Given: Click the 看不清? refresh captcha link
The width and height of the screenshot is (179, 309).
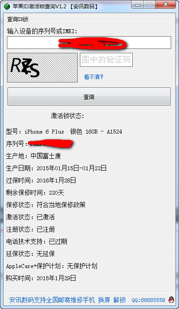Looking at the screenshot, I should 93,77.
